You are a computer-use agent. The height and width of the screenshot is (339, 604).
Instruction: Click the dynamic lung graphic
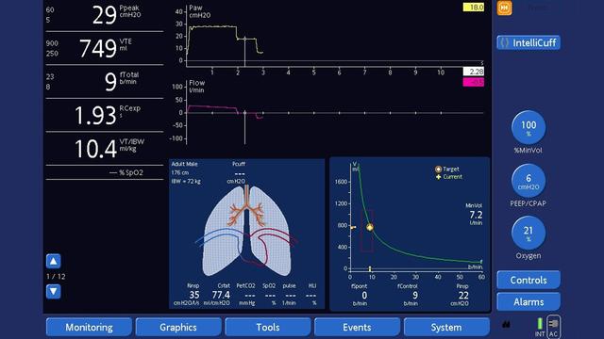(247, 230)
